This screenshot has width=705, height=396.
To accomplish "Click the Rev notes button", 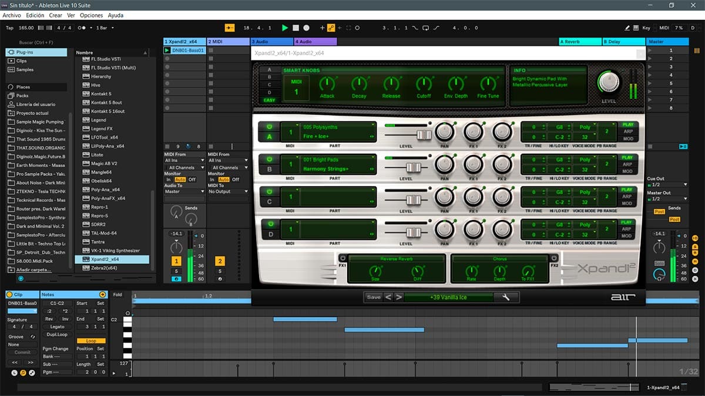I will 49,319.
